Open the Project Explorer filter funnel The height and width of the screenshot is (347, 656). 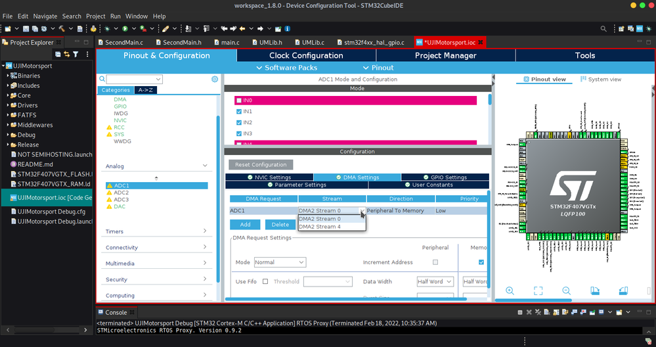tap(76, 55)
